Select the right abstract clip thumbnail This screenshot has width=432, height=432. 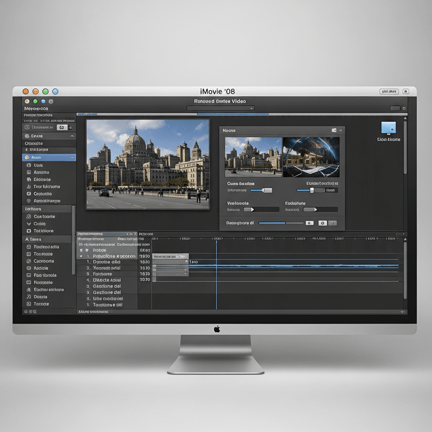[311, 157]
